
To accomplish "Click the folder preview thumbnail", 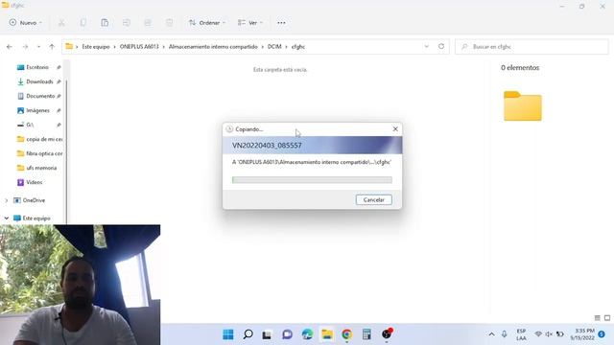I will 522,105.
